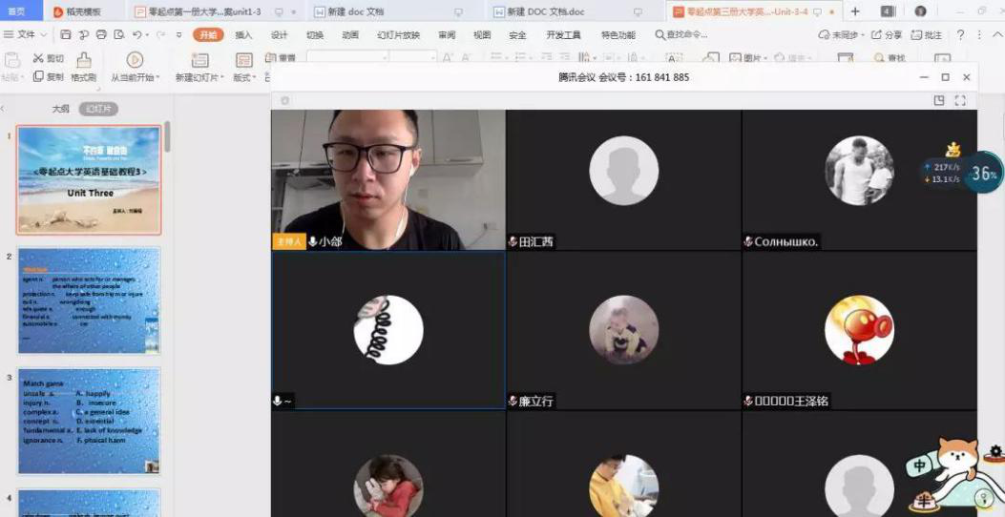Screen dimensions: 1005x517
Task: Click the Comment (批注) button
Action: coord(927,35)
